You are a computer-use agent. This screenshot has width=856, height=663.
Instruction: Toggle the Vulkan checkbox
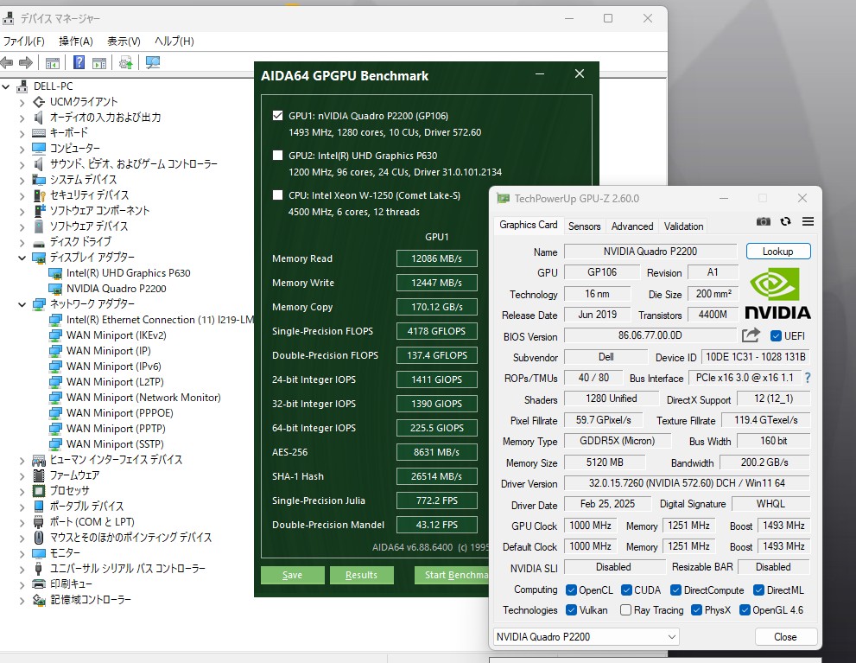click(x=572, y=610)
